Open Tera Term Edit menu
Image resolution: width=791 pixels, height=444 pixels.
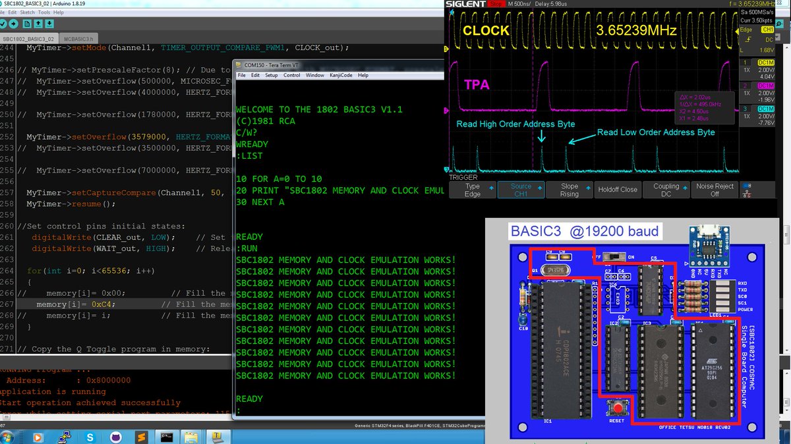coord(255,75)
